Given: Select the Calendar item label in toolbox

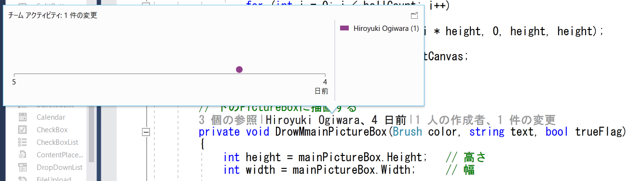Looking at the screenshot, I should (x=51, y=117).
